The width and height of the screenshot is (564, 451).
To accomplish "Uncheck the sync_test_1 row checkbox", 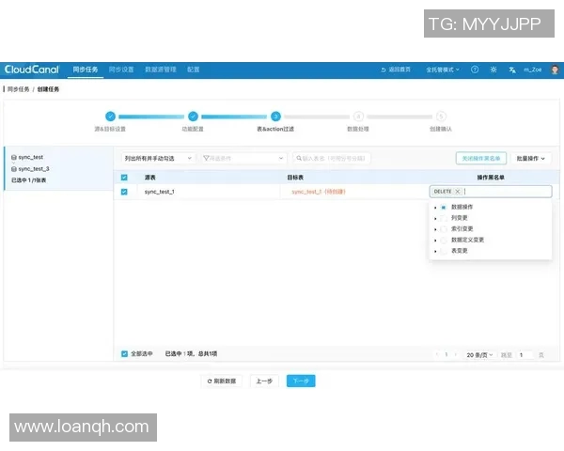I will click(x=124, y=192).
